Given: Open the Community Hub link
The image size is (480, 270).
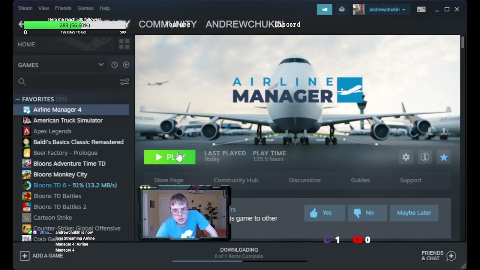Looking at the screenshot, I should 236,180.
